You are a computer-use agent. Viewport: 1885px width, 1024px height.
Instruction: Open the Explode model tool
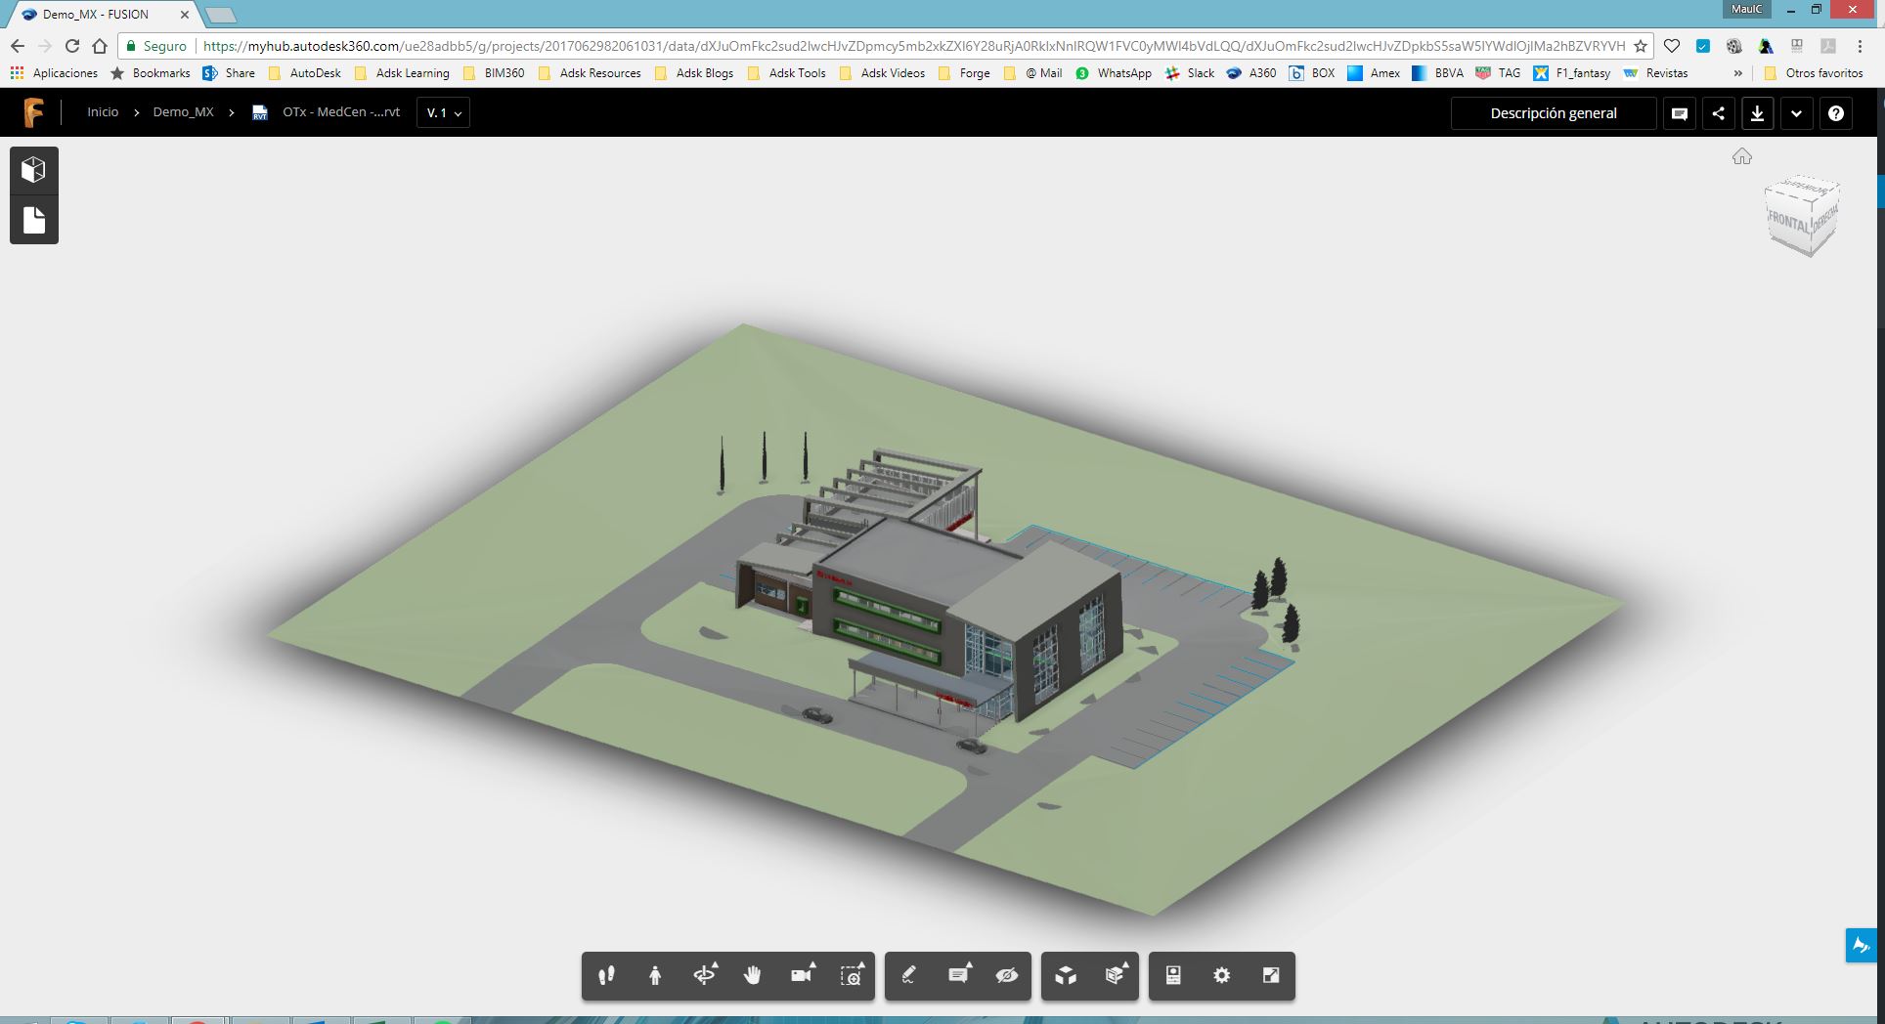point(1066,975)
